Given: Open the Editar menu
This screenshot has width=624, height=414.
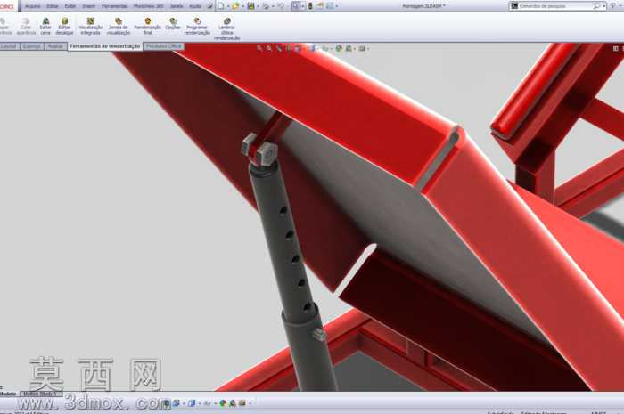Looking at the screenshot, I should coord(53,6).
